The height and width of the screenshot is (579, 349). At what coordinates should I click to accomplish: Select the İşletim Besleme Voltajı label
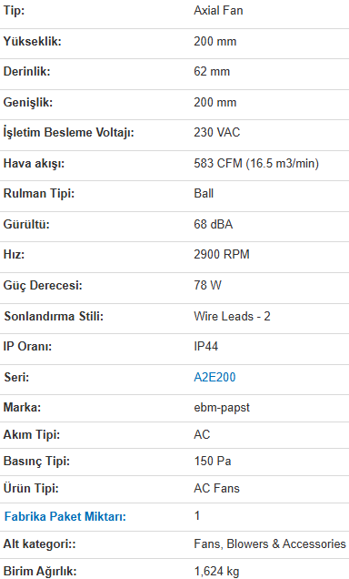pyautogui.click(x=68, y=132)
